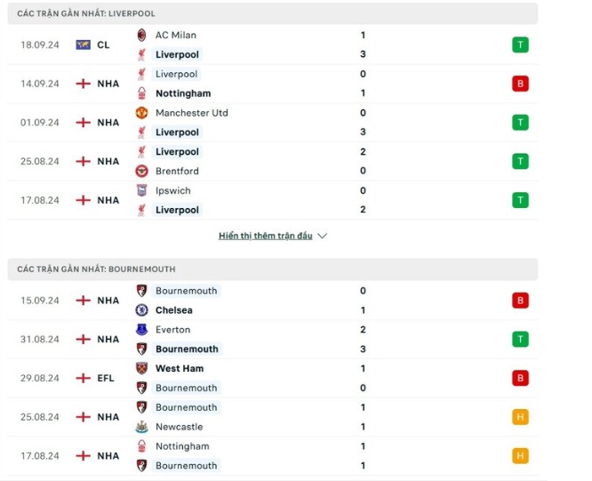Open the highlighted Liverpool name in AC Milan match
This screenshot has width=592, height=481.
[177, 54]
